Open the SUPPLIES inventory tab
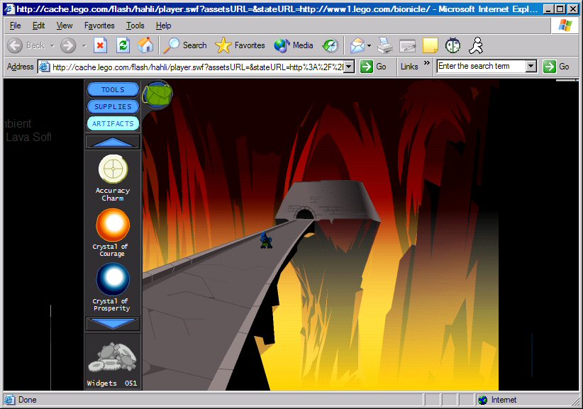Viewport: 583px width, 409px height. (x=113, y=106)
